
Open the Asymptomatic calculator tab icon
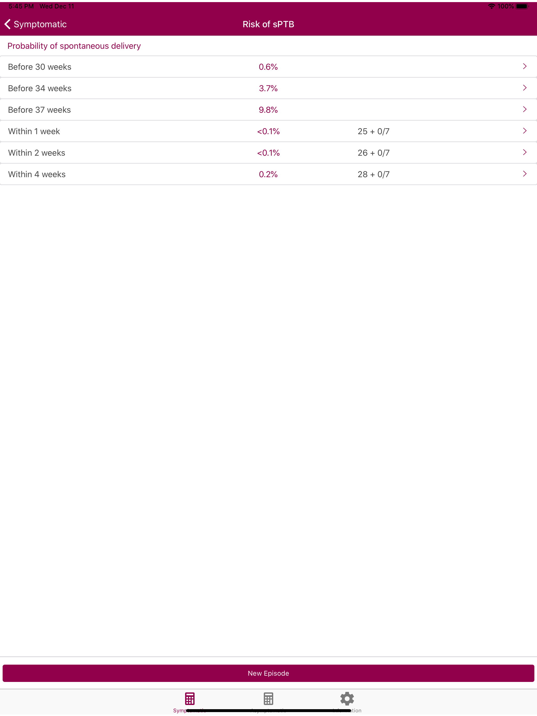pyautogui.click(x=268, y=698)
